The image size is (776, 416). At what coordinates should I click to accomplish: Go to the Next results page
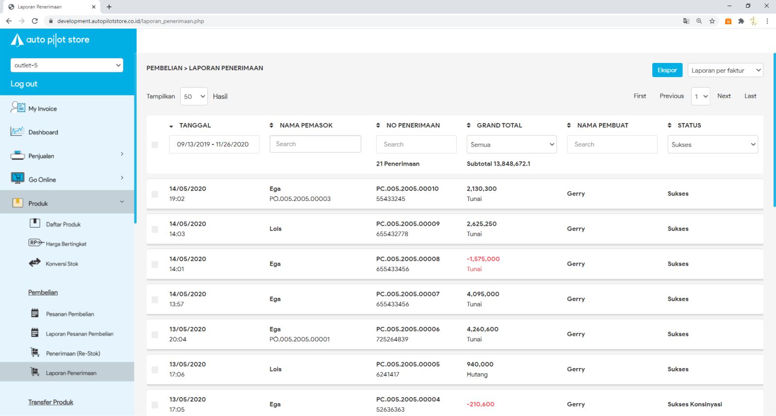point(724,96)
